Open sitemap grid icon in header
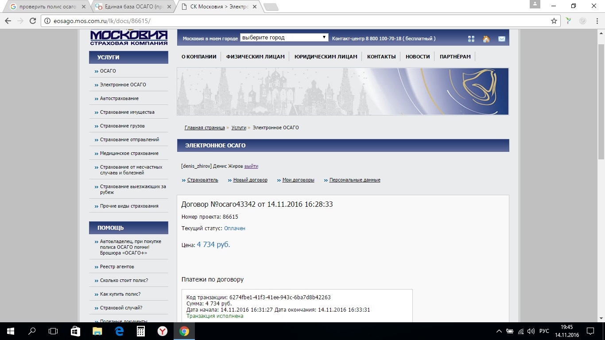Screen dimensions: 605x340 click(471, 39)
